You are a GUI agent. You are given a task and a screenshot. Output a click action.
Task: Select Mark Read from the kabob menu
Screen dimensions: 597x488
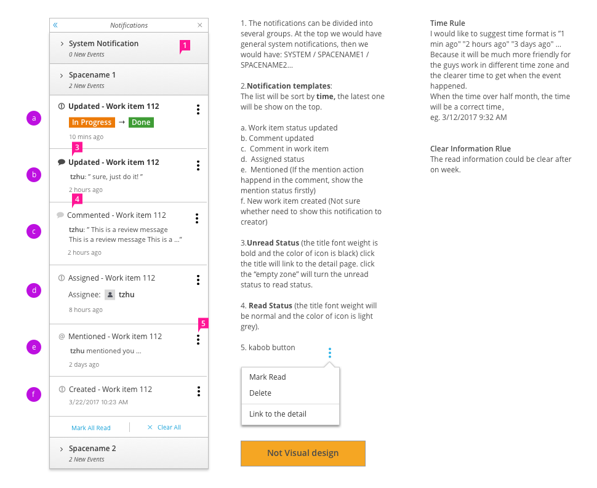(267, 377)
